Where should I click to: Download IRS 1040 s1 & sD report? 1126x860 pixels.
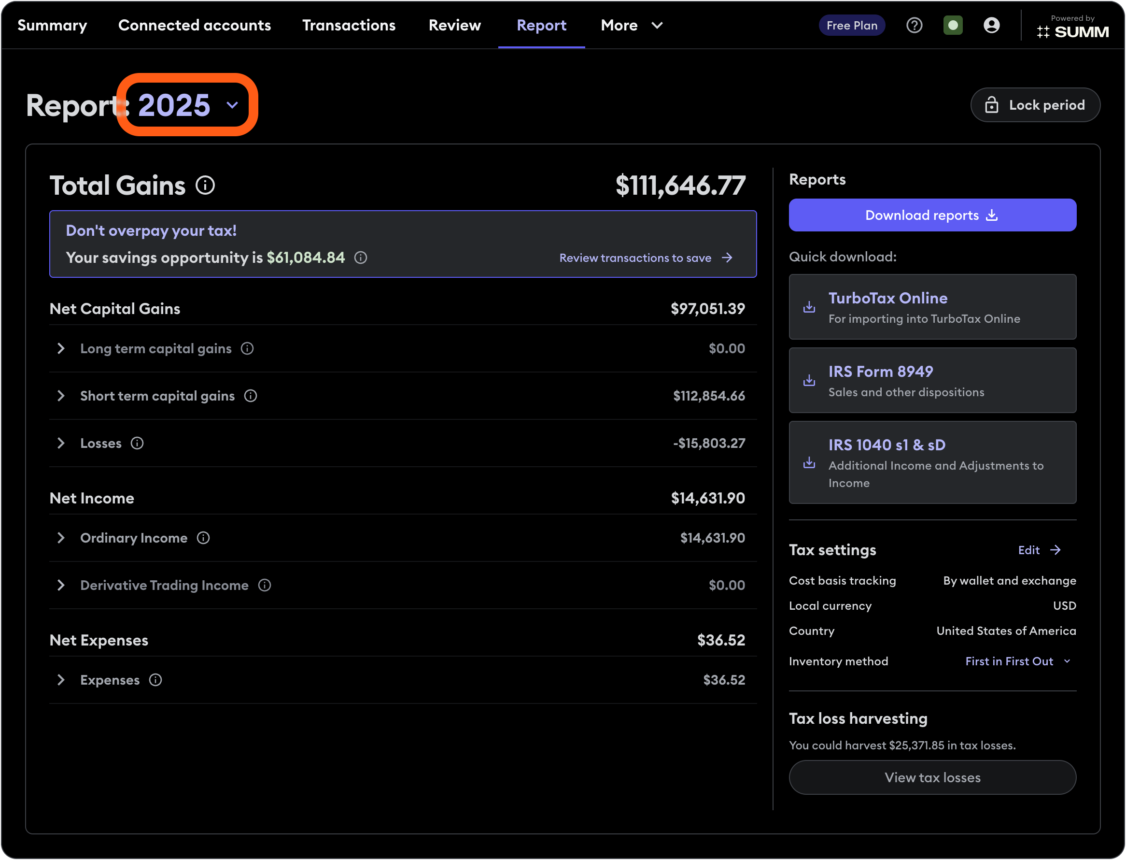[x=932, y=462]
